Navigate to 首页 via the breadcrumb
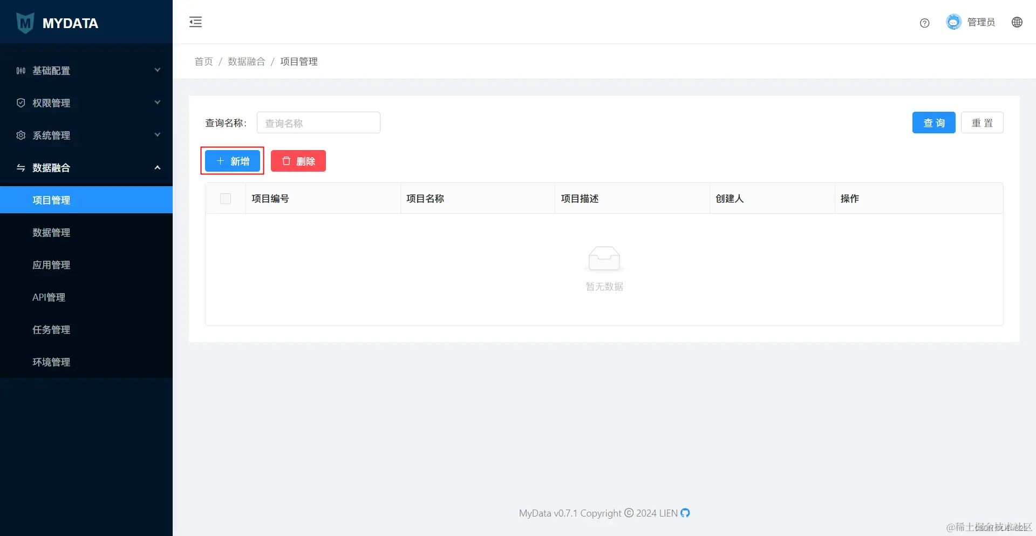This screenshot has height=536, width=1036. (x=203, y=61)
